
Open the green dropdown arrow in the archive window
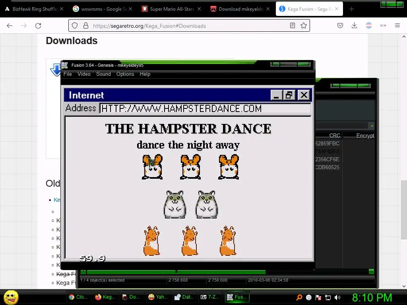tap(372, 126)
